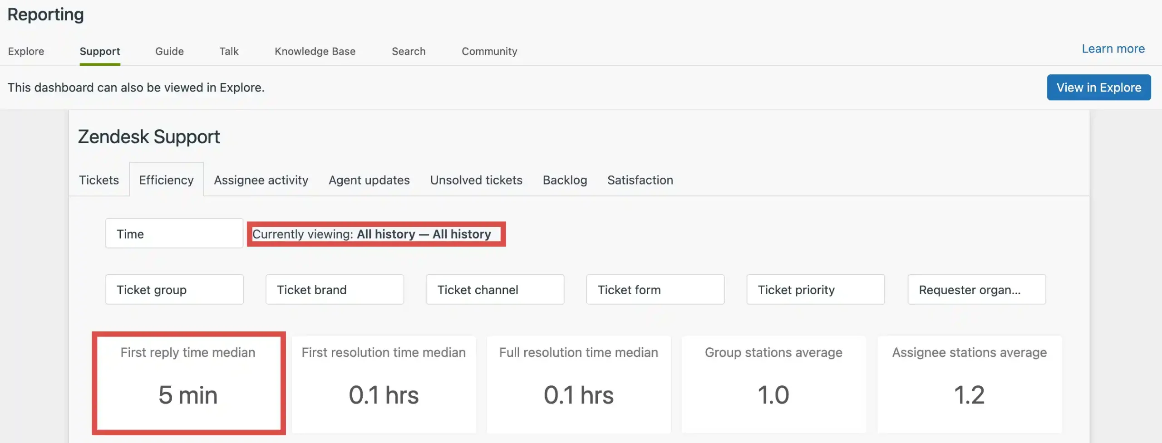Switch to the Community tab
The image size is (1162, 443).
click(x=489, y=51)
